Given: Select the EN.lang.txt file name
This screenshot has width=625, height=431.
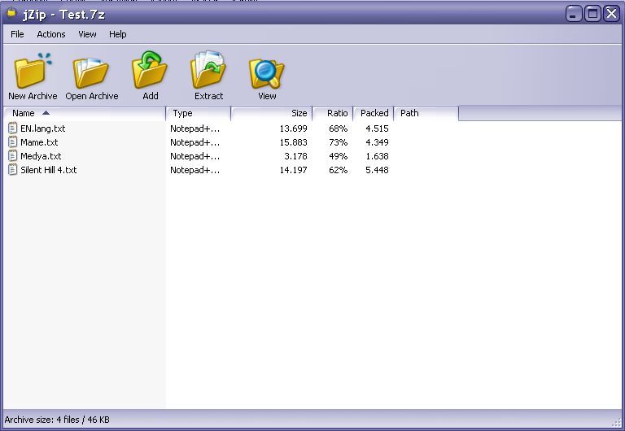Looking at the screenshot, I should 42,128.
